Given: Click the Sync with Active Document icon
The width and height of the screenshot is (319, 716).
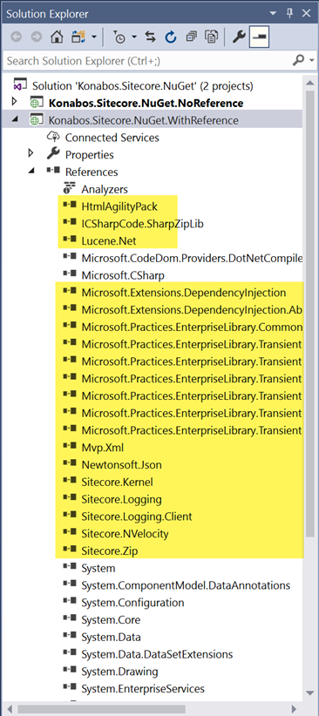Looking at the screenshot, I should pos(151,37).
